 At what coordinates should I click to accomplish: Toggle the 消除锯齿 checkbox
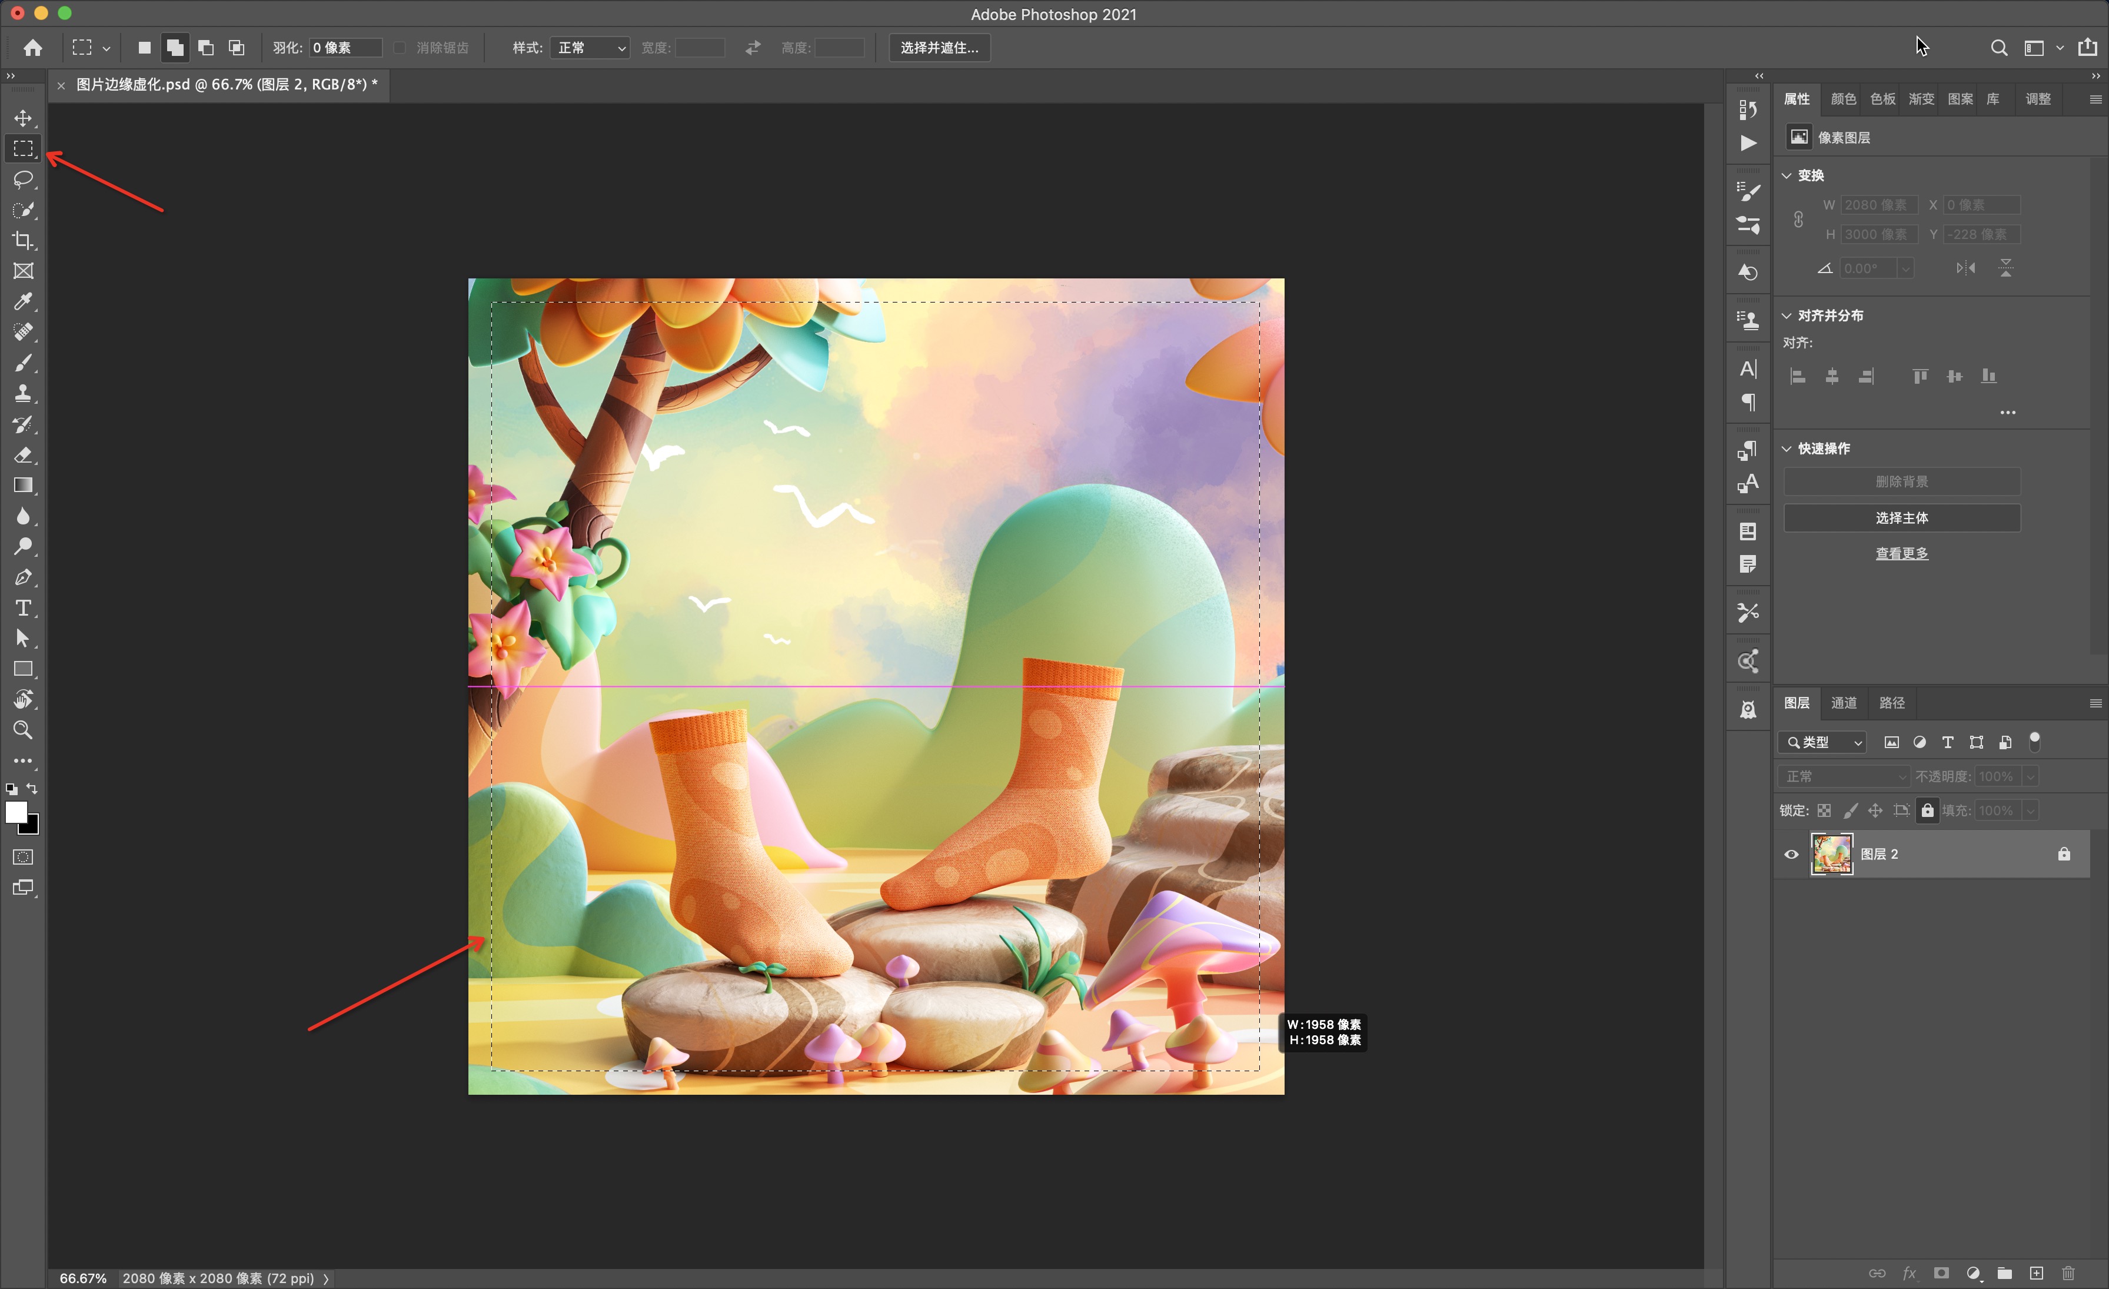click(x=400, y=48)
